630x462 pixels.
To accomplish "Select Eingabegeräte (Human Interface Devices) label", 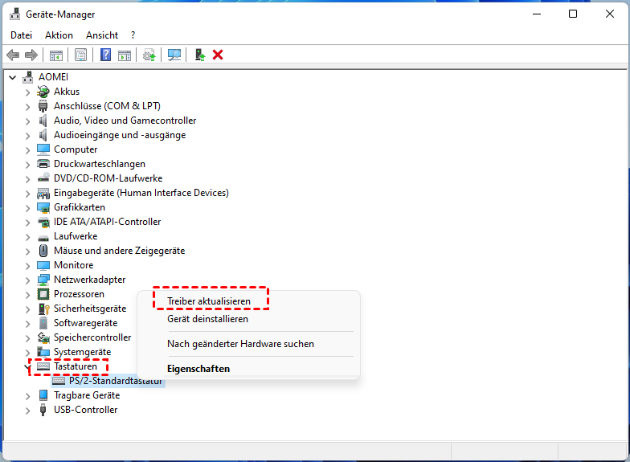I will [141, 193].
